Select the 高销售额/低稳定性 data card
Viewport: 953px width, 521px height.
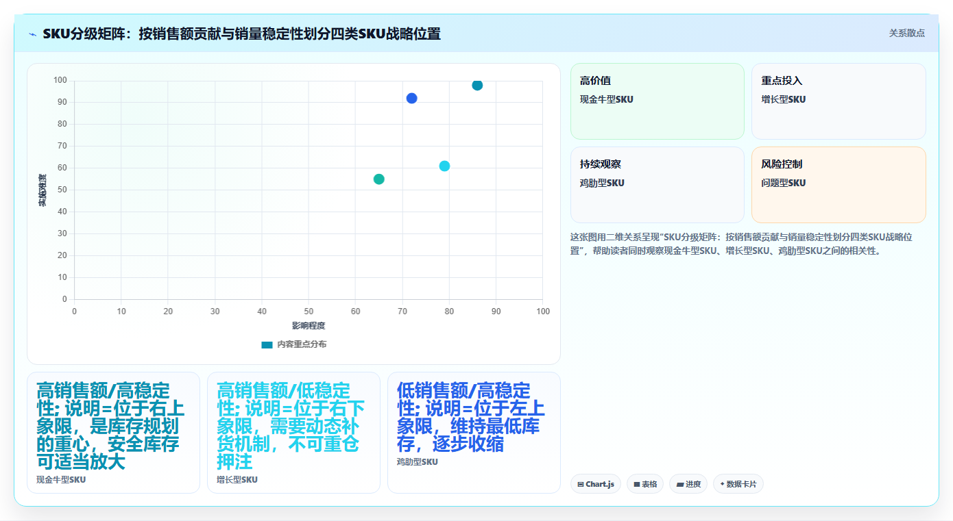293,433
